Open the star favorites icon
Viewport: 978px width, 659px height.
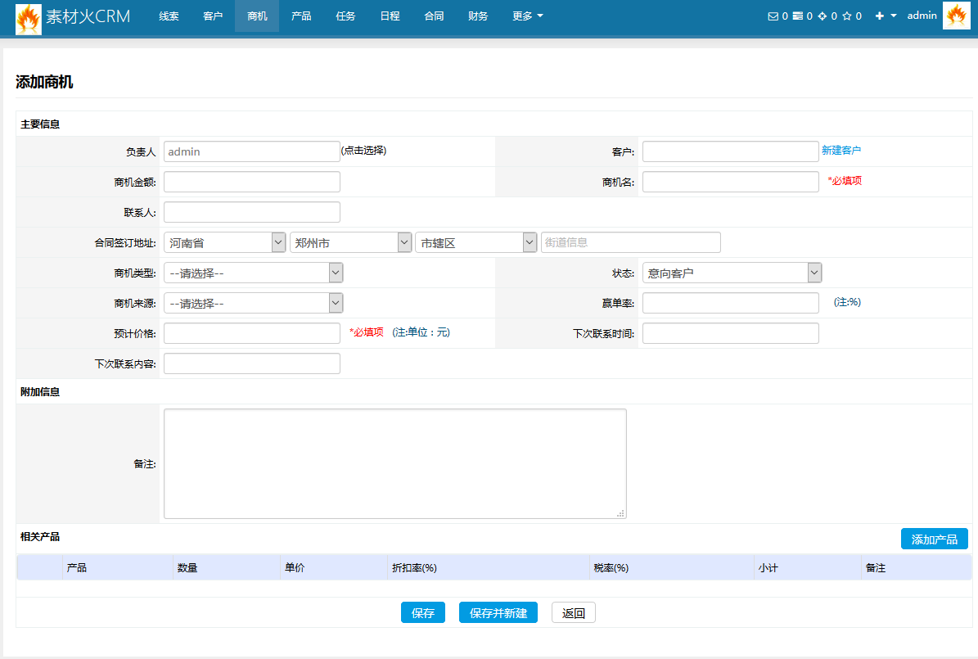846,16
